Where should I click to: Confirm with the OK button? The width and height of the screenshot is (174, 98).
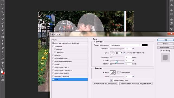point(166,40)
